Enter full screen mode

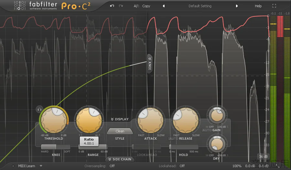(274, 6)
